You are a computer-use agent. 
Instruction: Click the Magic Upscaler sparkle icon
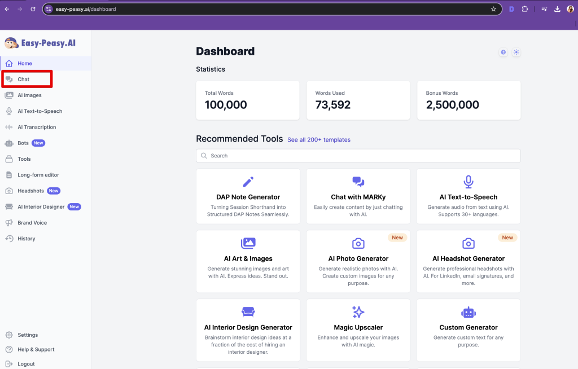point(358,312)
